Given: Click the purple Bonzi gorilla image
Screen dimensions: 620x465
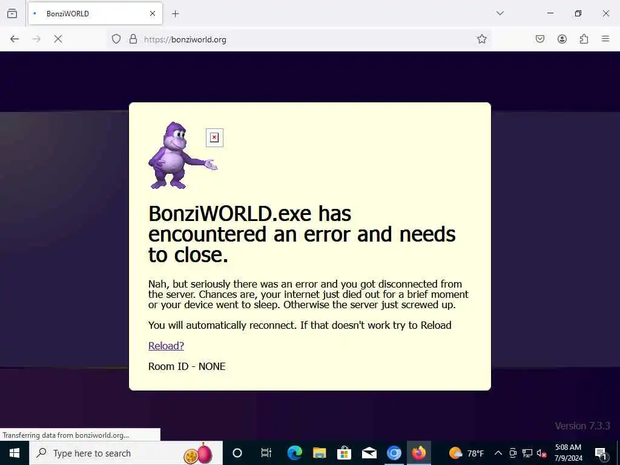Looking at the screenshot, I should click(182, 156).
